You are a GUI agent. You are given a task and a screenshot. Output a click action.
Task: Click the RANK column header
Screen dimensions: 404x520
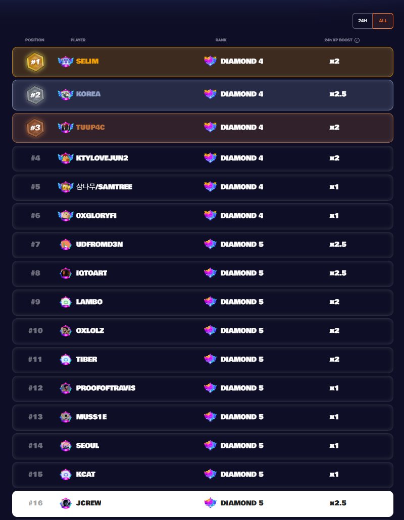(221, 40)
